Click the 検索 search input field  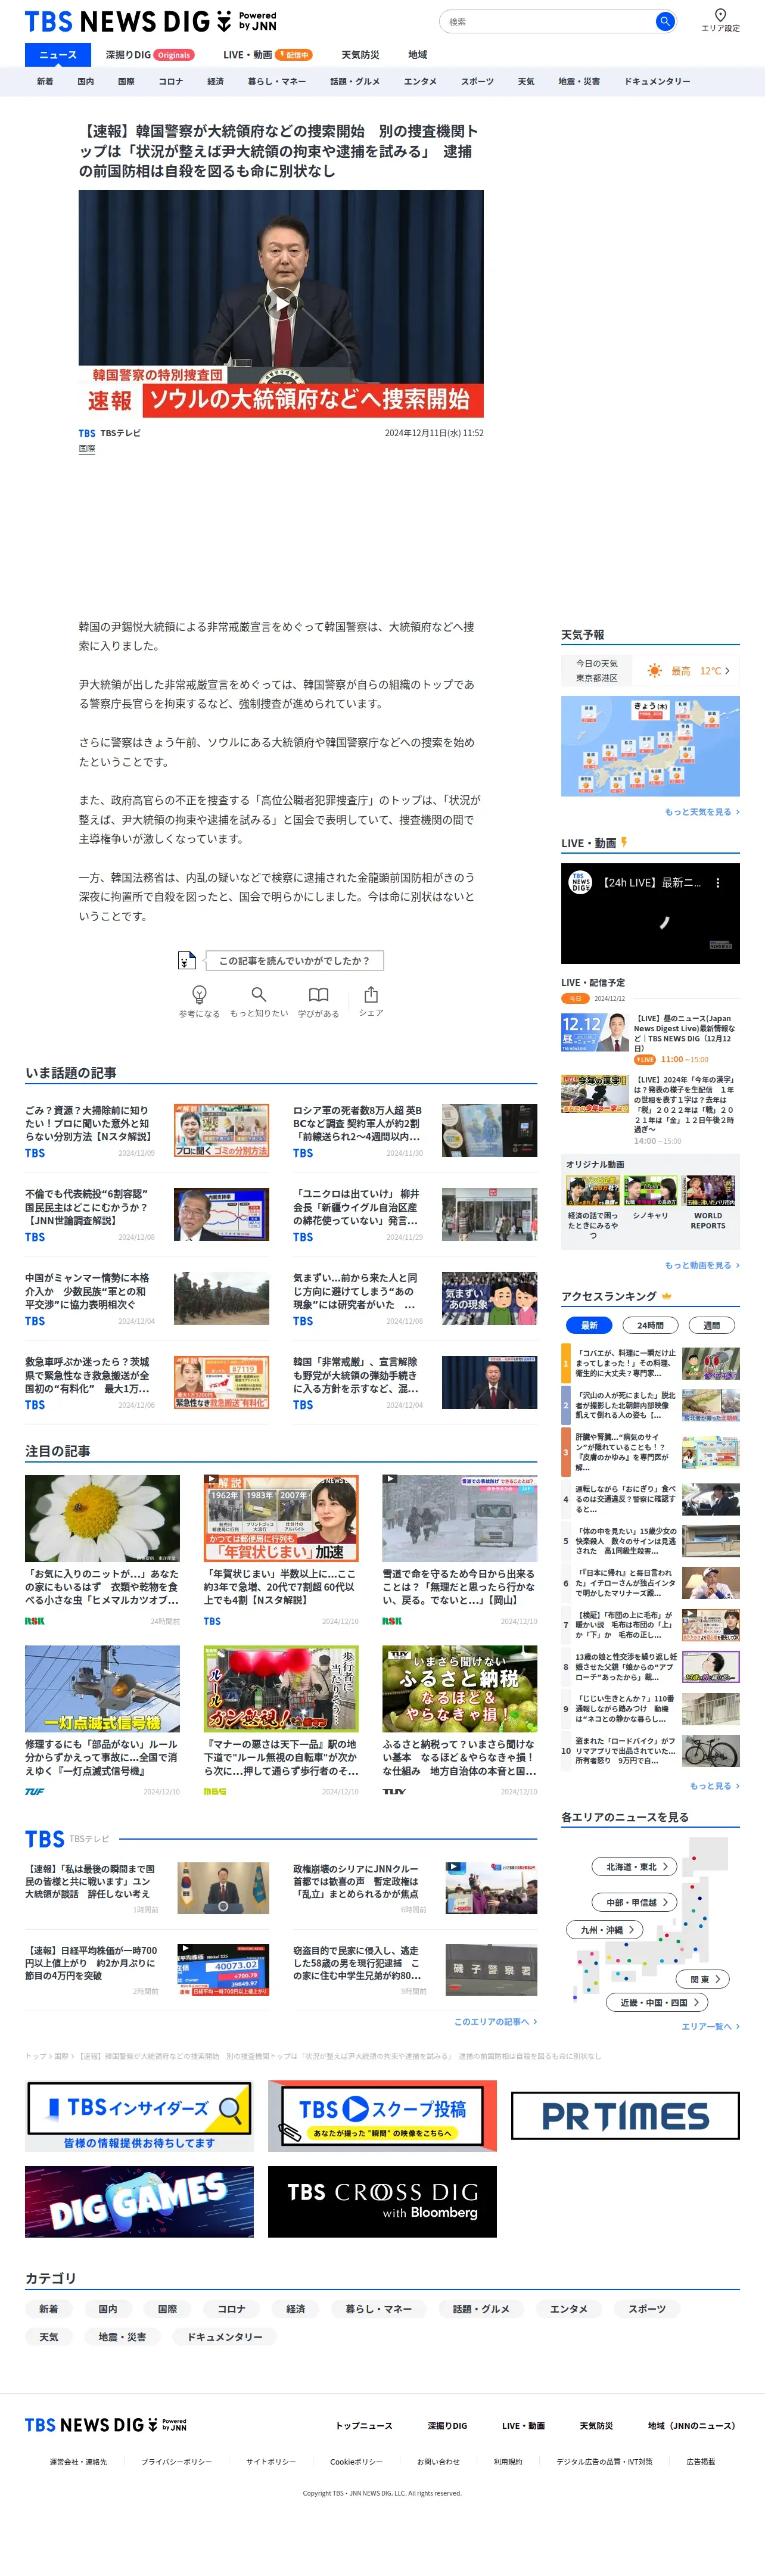point(547,21)
